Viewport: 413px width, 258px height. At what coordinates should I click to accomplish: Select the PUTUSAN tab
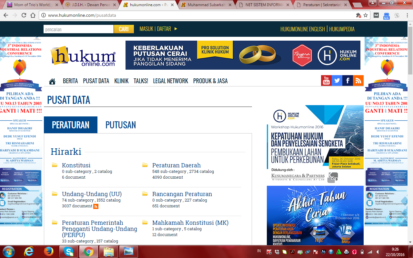121,125
